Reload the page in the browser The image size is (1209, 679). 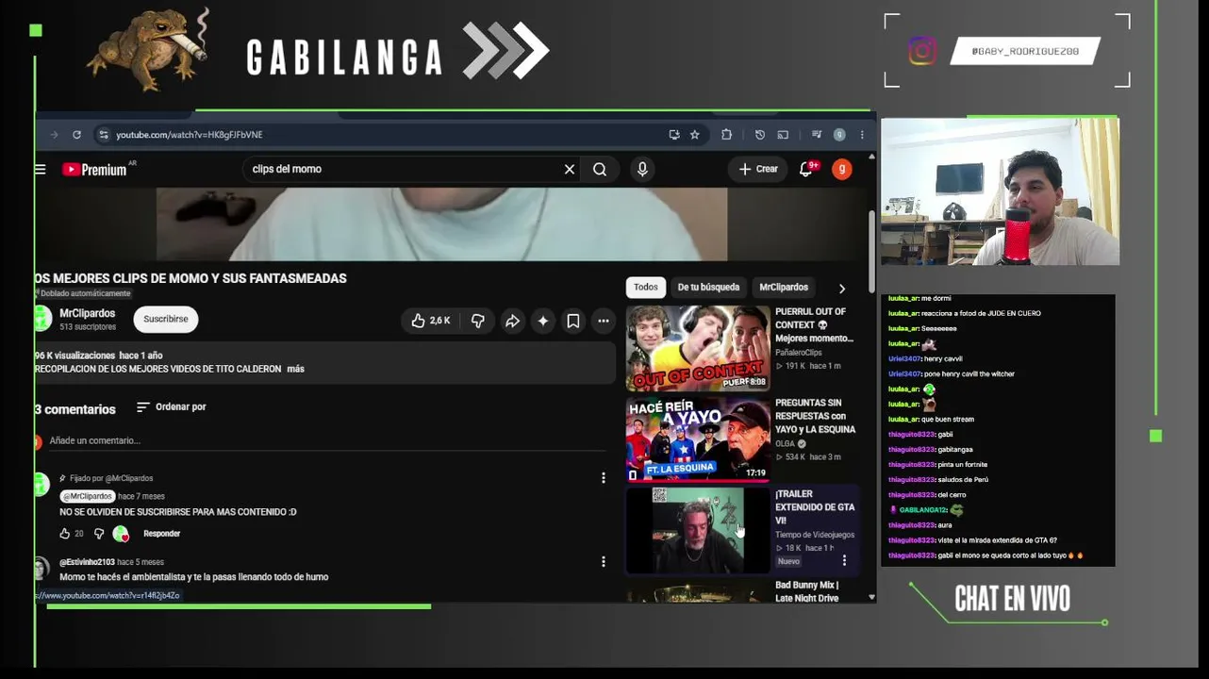(76, 135)
